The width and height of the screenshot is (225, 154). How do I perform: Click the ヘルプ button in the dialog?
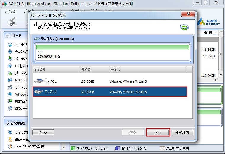pyautogui.click(x=43, y=132)
